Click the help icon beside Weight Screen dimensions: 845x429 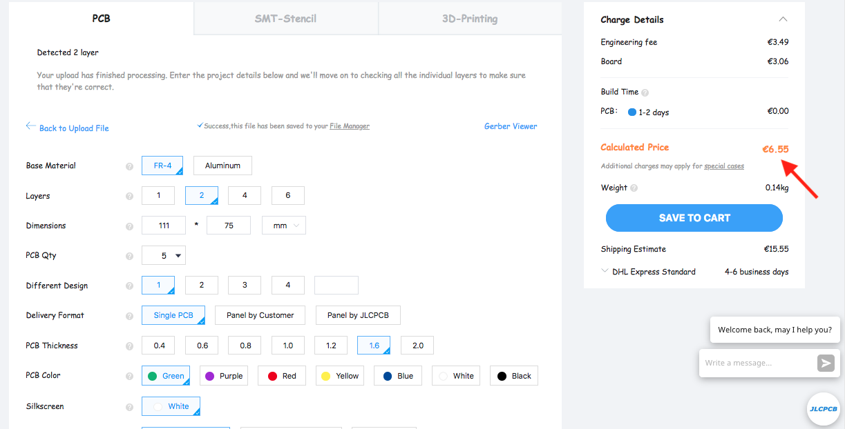tap(634, 188)
